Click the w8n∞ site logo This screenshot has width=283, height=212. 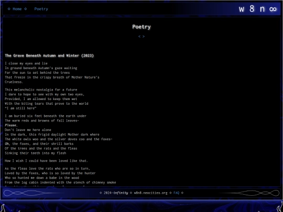(257, 9)
